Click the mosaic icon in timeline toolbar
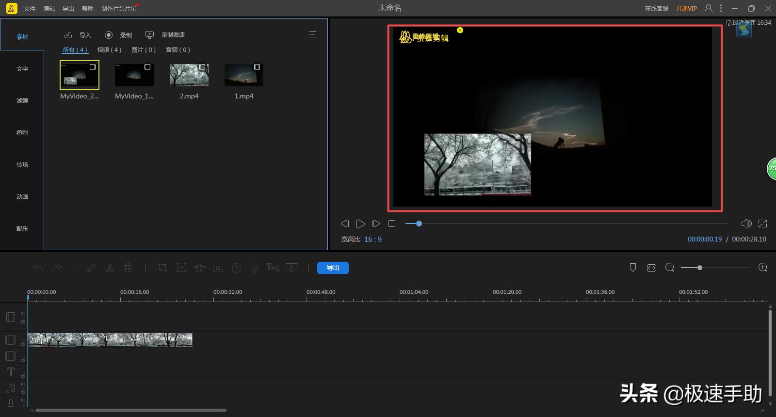The width and height of the screenshot is (776, 417). [x=199, y=268]
